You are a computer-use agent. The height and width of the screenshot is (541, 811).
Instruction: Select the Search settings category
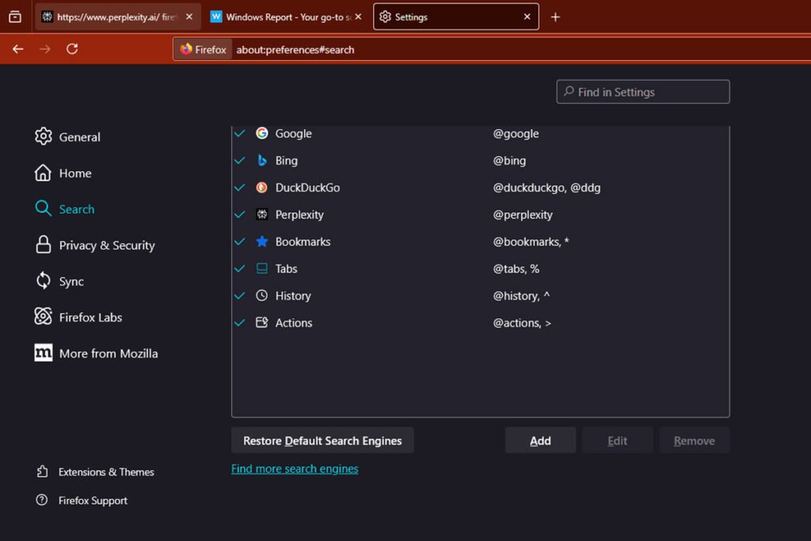[x=65, y=209]
